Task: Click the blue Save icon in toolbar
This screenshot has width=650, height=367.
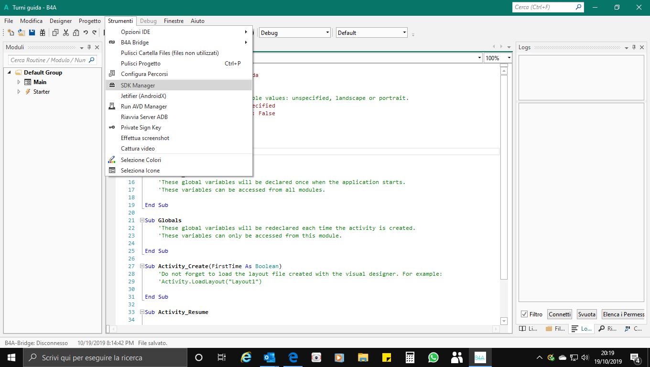Action: click(32, 33)
